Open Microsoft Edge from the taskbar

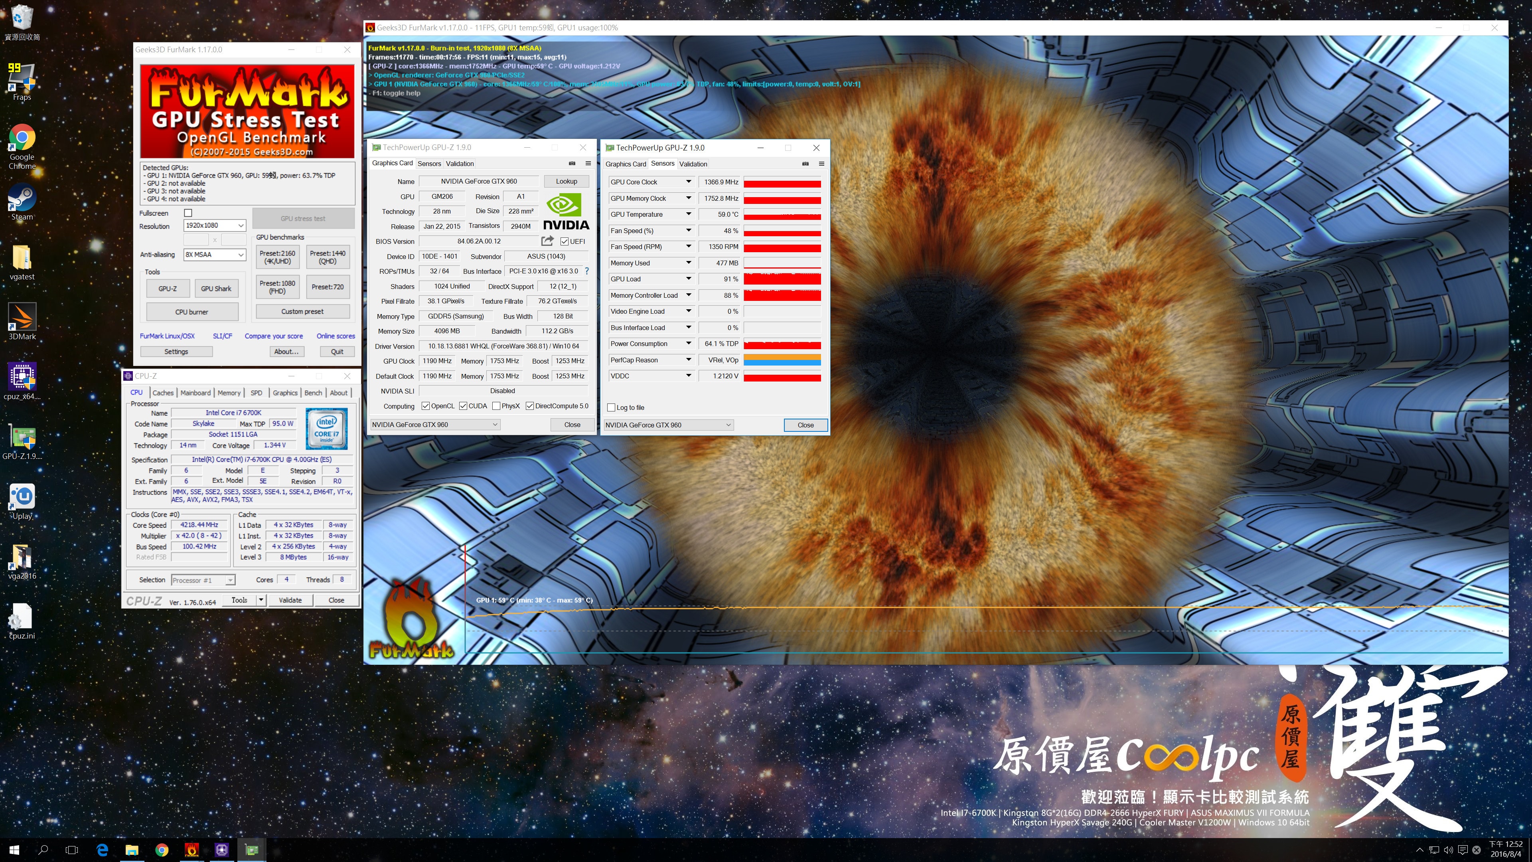[102, 850]
